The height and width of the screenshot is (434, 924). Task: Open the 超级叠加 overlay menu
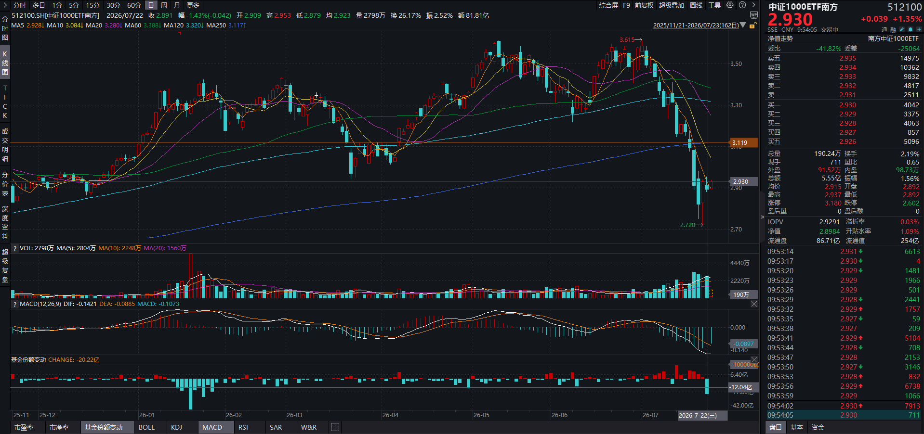tap(672, 5)
